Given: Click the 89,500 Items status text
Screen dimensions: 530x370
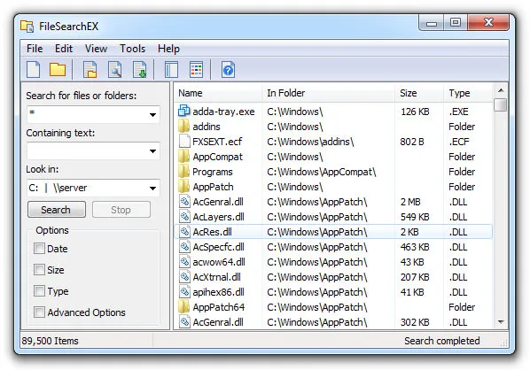Looking at the screenshot, I should coord(50,341).
